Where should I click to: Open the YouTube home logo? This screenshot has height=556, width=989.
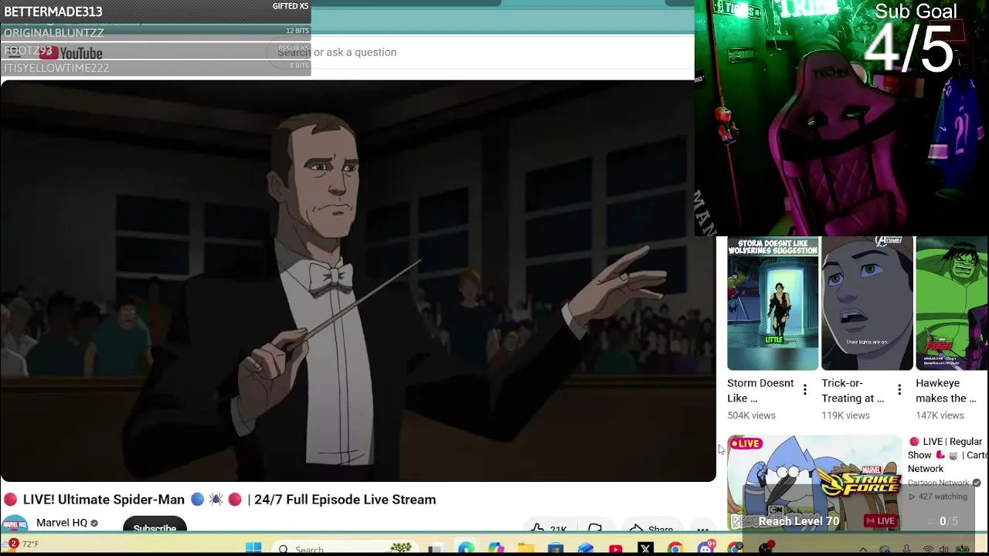(71, 53)
